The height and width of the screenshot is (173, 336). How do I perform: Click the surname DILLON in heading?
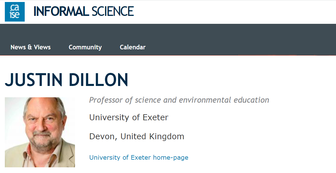tap(99, 80)
